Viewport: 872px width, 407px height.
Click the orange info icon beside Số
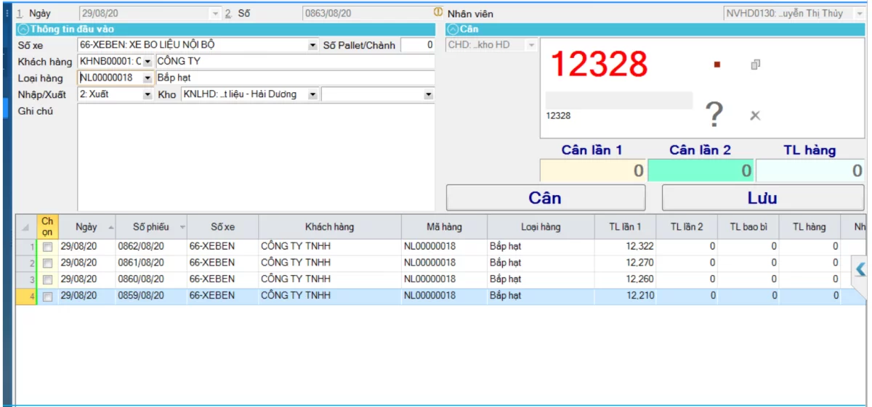pyautogui.click(x=438, y=12)
